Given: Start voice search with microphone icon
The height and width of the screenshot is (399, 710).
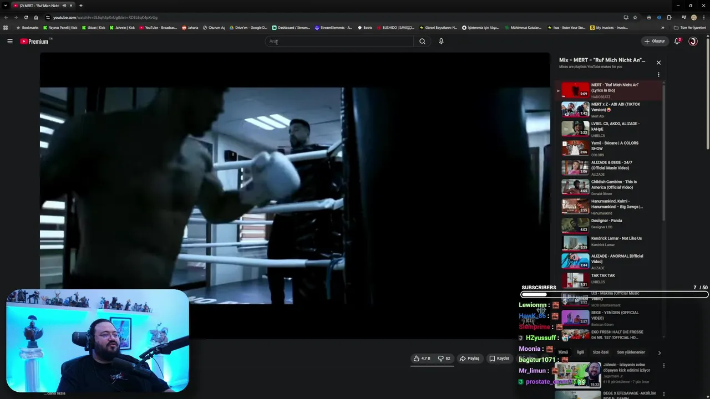Looking at the screenshot, I should point(441,41).
